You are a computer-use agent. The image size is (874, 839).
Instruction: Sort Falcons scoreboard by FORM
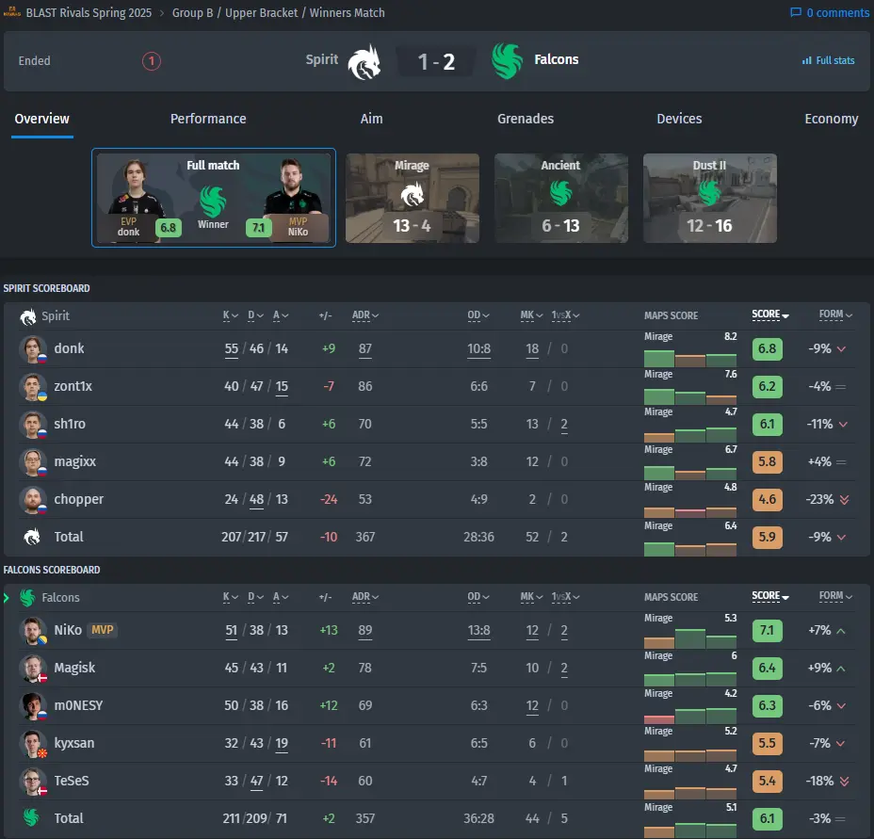(x=835, y=596)
